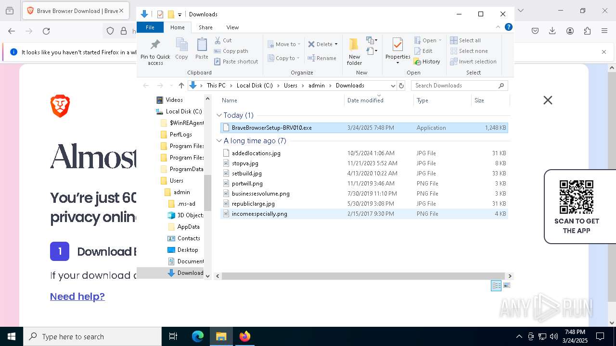This screenshot has width=616, height=346.
Task: Click Pin to Quick access icon
Action: point(155,52)
